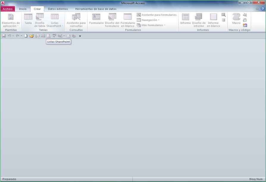Switch to the Datos externos tab
This screenshot has height=182, width=266.
(58, 9)
